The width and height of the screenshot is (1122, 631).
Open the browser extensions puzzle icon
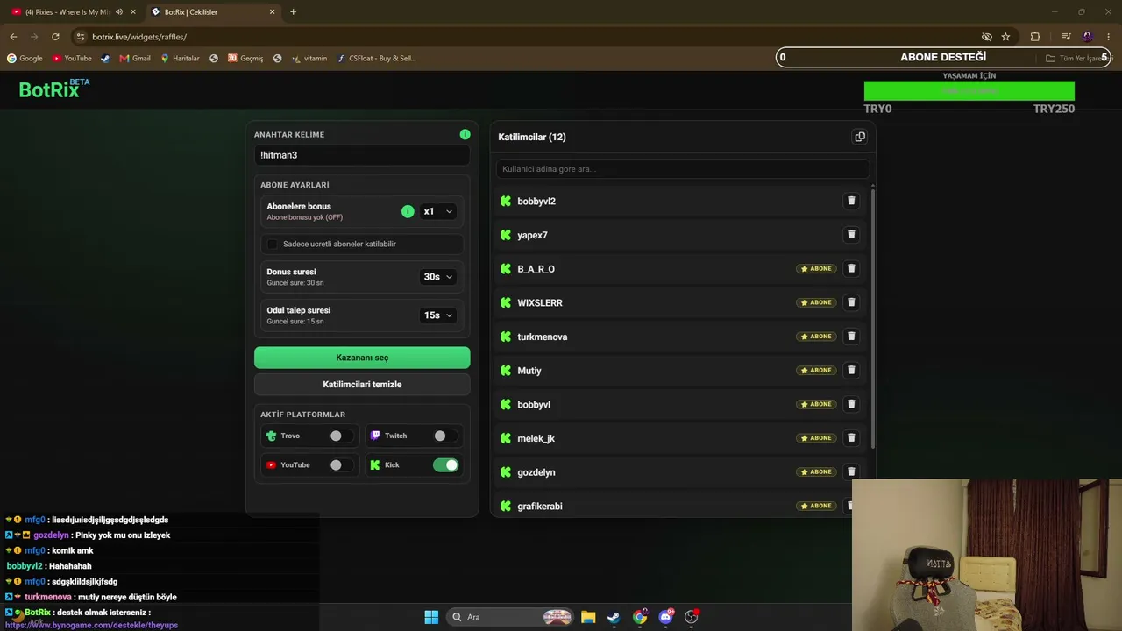[1035, 37]
